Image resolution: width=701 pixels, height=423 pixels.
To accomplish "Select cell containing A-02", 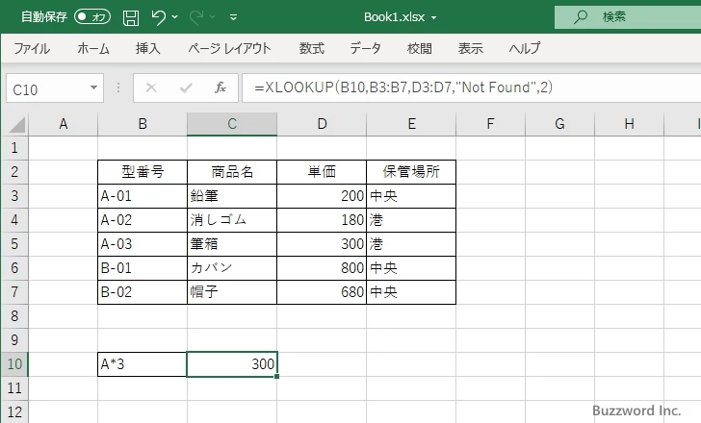I will click(143, 220).
